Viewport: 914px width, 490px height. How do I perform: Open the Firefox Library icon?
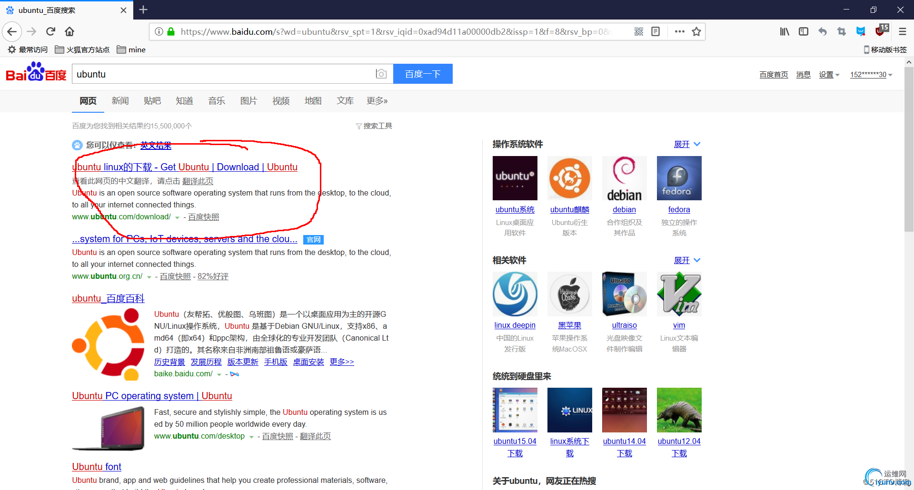tap(785, 32)
